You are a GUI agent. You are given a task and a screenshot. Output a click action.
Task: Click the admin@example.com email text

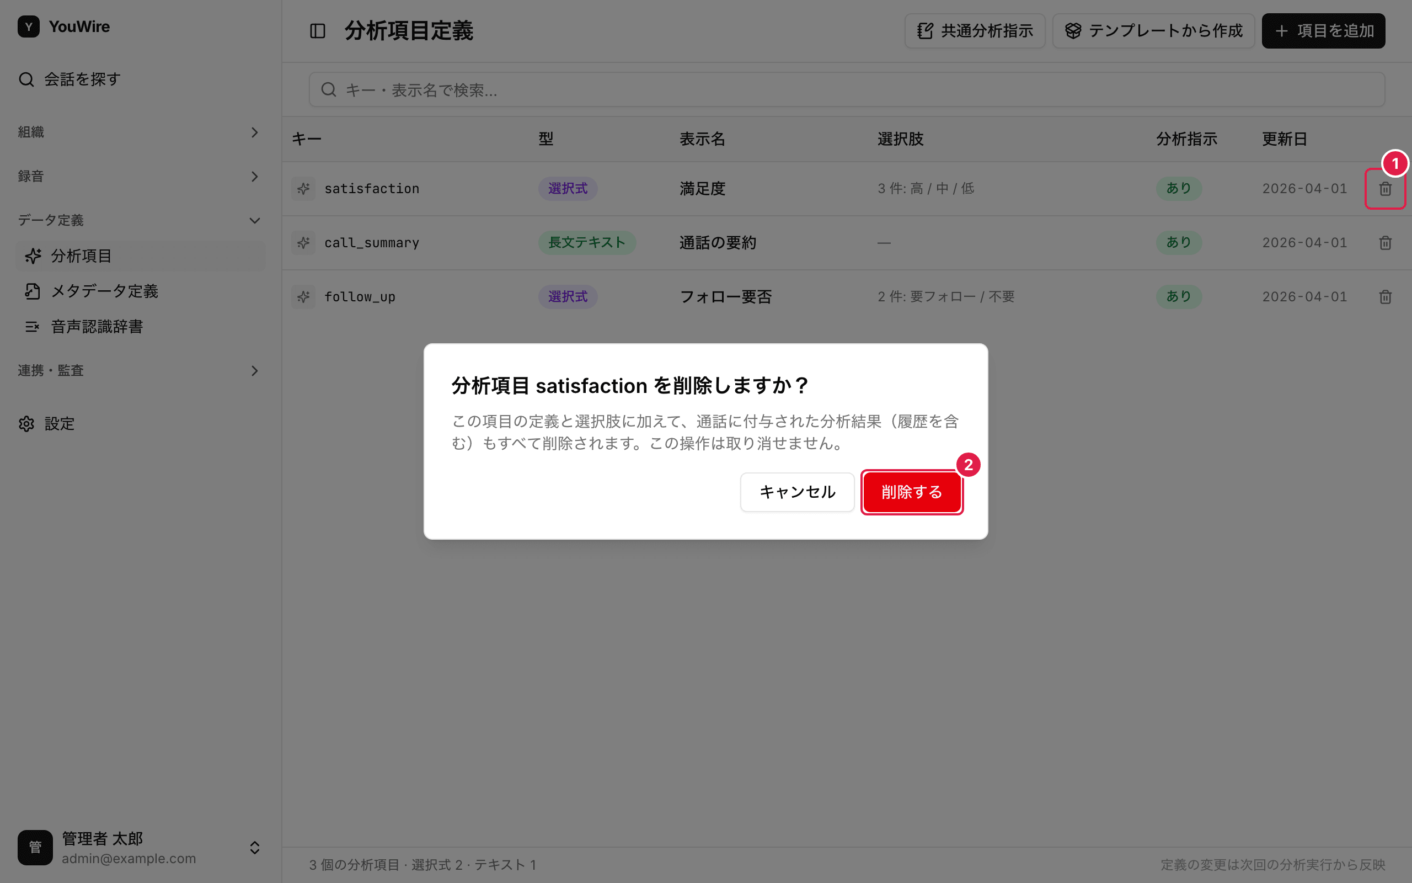(x=129, y=859)
